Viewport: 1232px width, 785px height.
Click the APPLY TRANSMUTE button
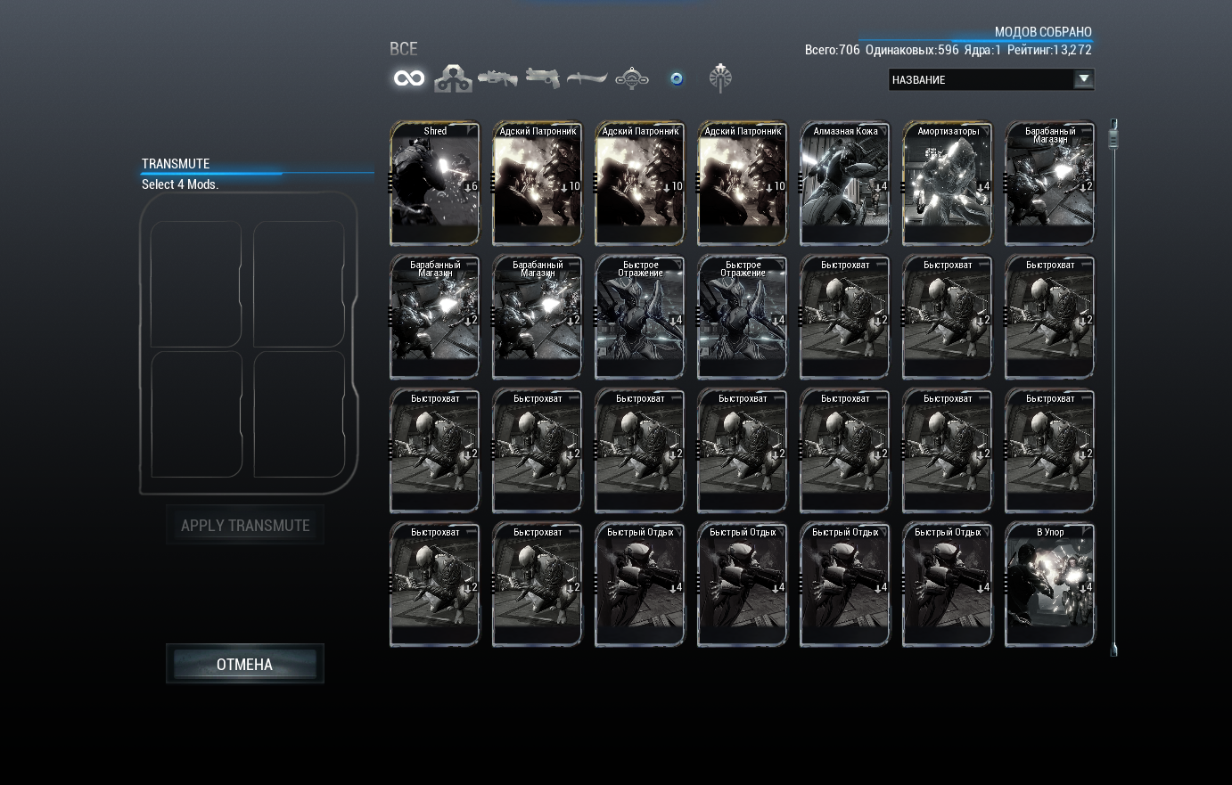tap(245, 525)
